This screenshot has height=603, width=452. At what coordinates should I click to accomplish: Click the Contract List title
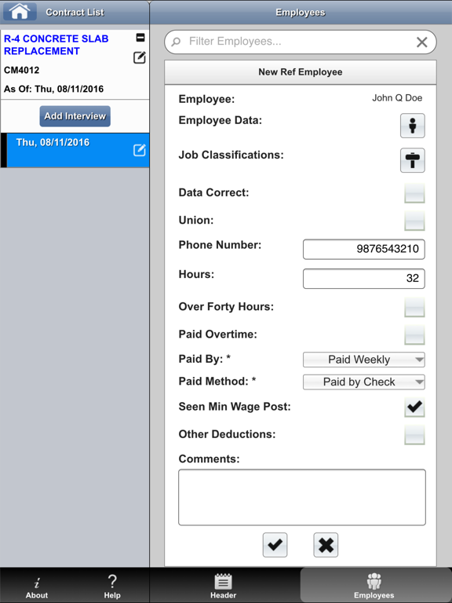click(75, 13)
